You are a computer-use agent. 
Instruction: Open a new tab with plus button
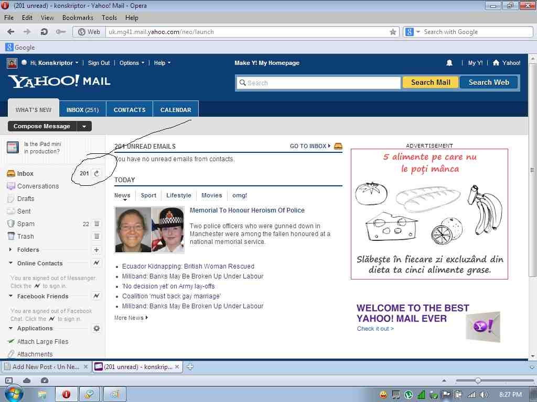coord(190,367)
